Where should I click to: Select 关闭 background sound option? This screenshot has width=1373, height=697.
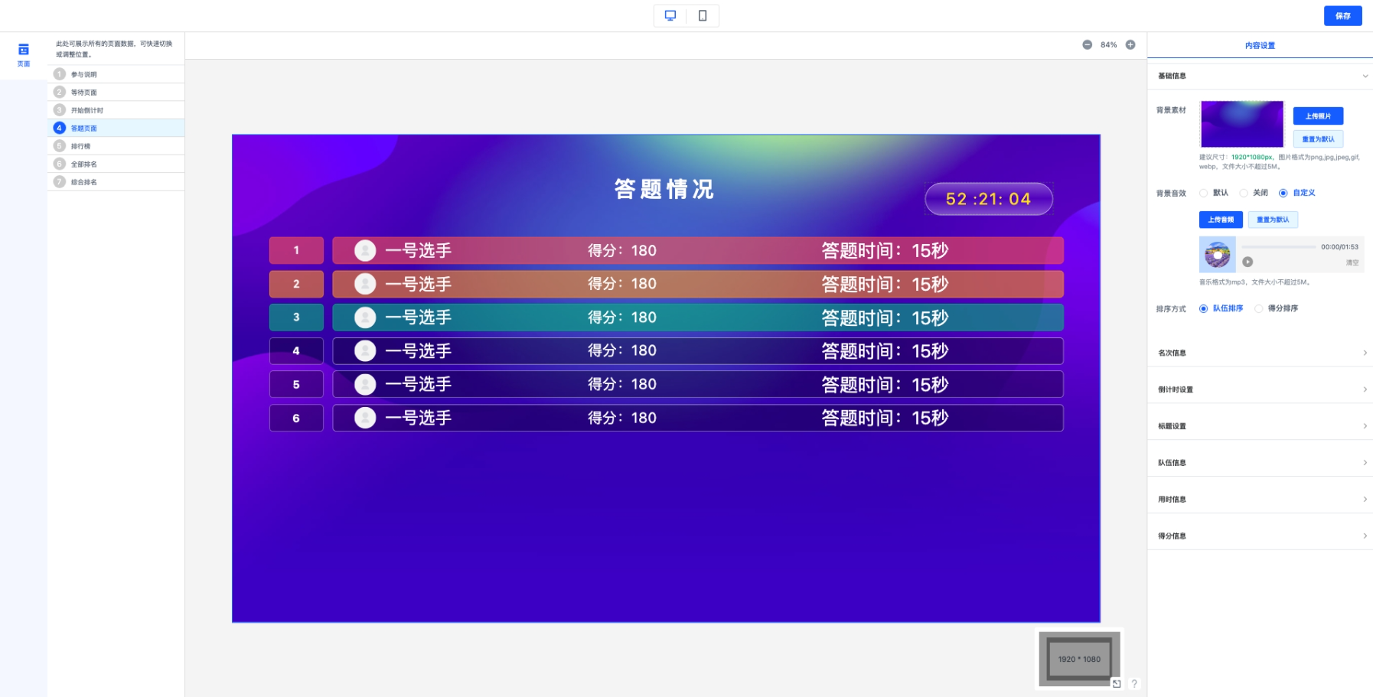coord(1244,193)
